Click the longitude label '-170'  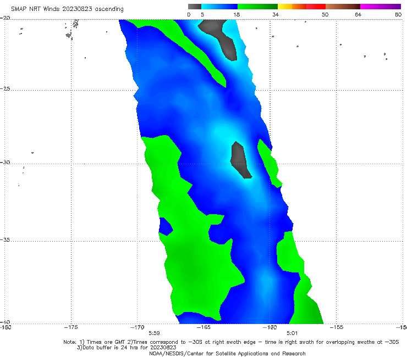[137, 327]
